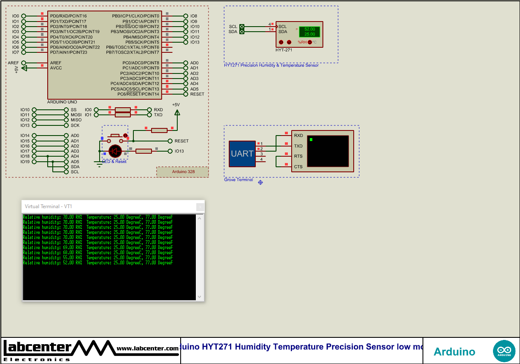Click the green LCD readout on HYT-271 sensor
Screen dimensions: 520x364
point(309,31)
